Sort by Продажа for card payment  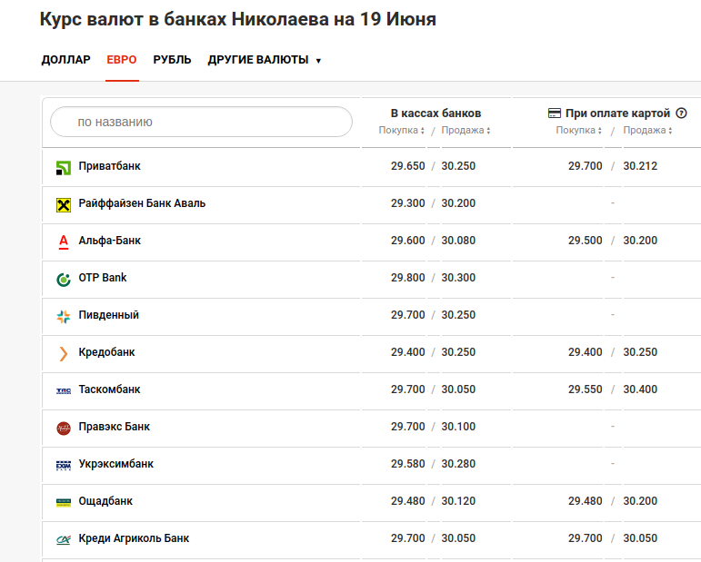tap(647, 130)
